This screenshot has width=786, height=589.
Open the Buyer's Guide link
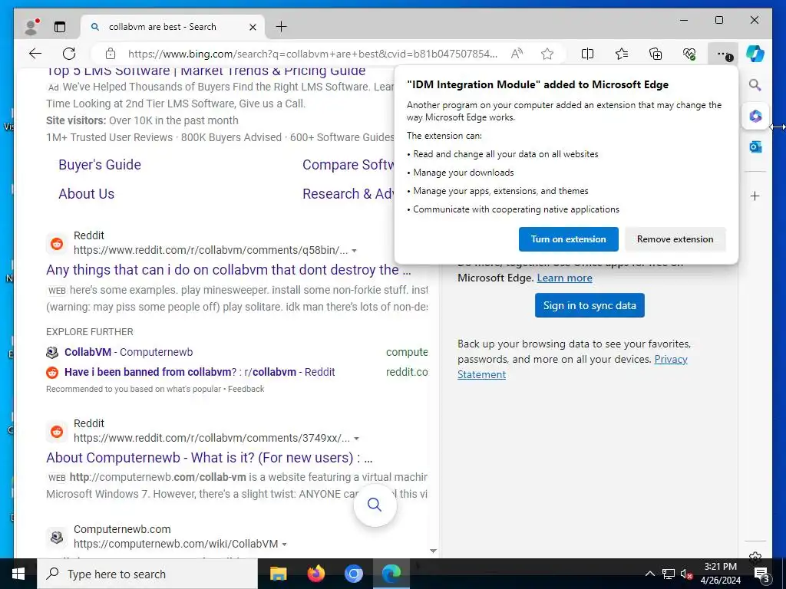click(x=100, y=165)
